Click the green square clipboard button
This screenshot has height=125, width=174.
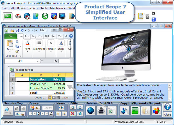tap(135, 111)
